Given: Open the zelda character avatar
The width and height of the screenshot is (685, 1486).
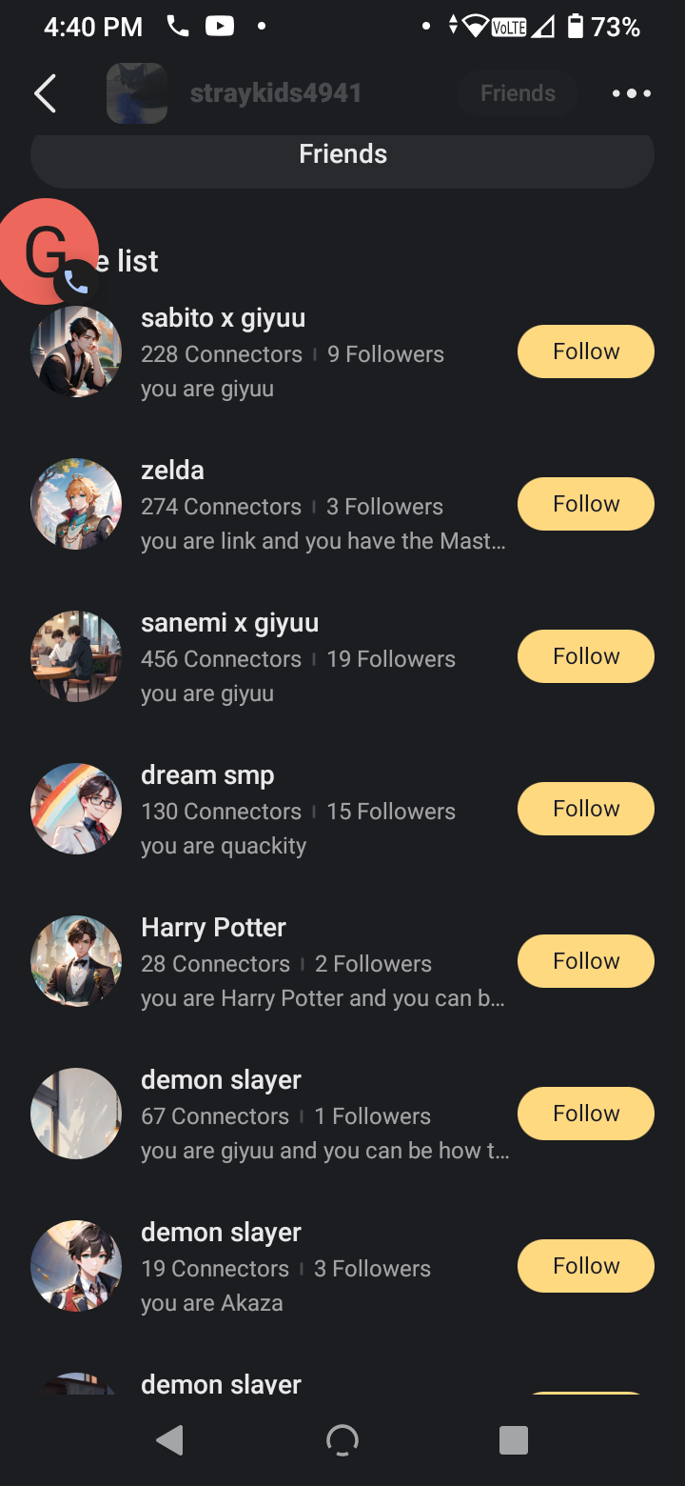Looking at the screenshot, I should tap(76, 504).
